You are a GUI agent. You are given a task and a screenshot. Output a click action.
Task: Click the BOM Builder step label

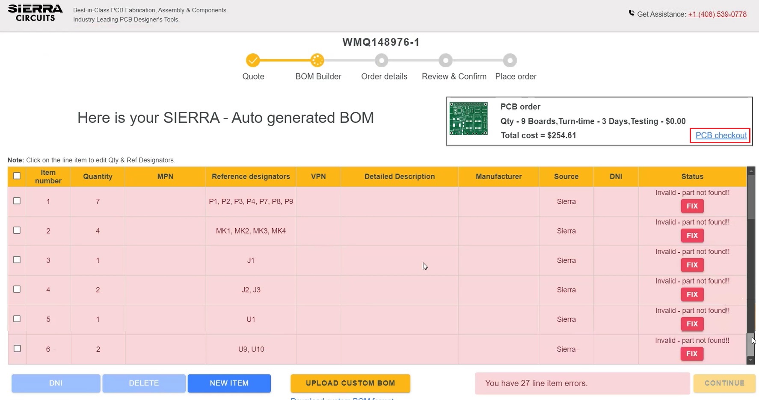point(318,76)
